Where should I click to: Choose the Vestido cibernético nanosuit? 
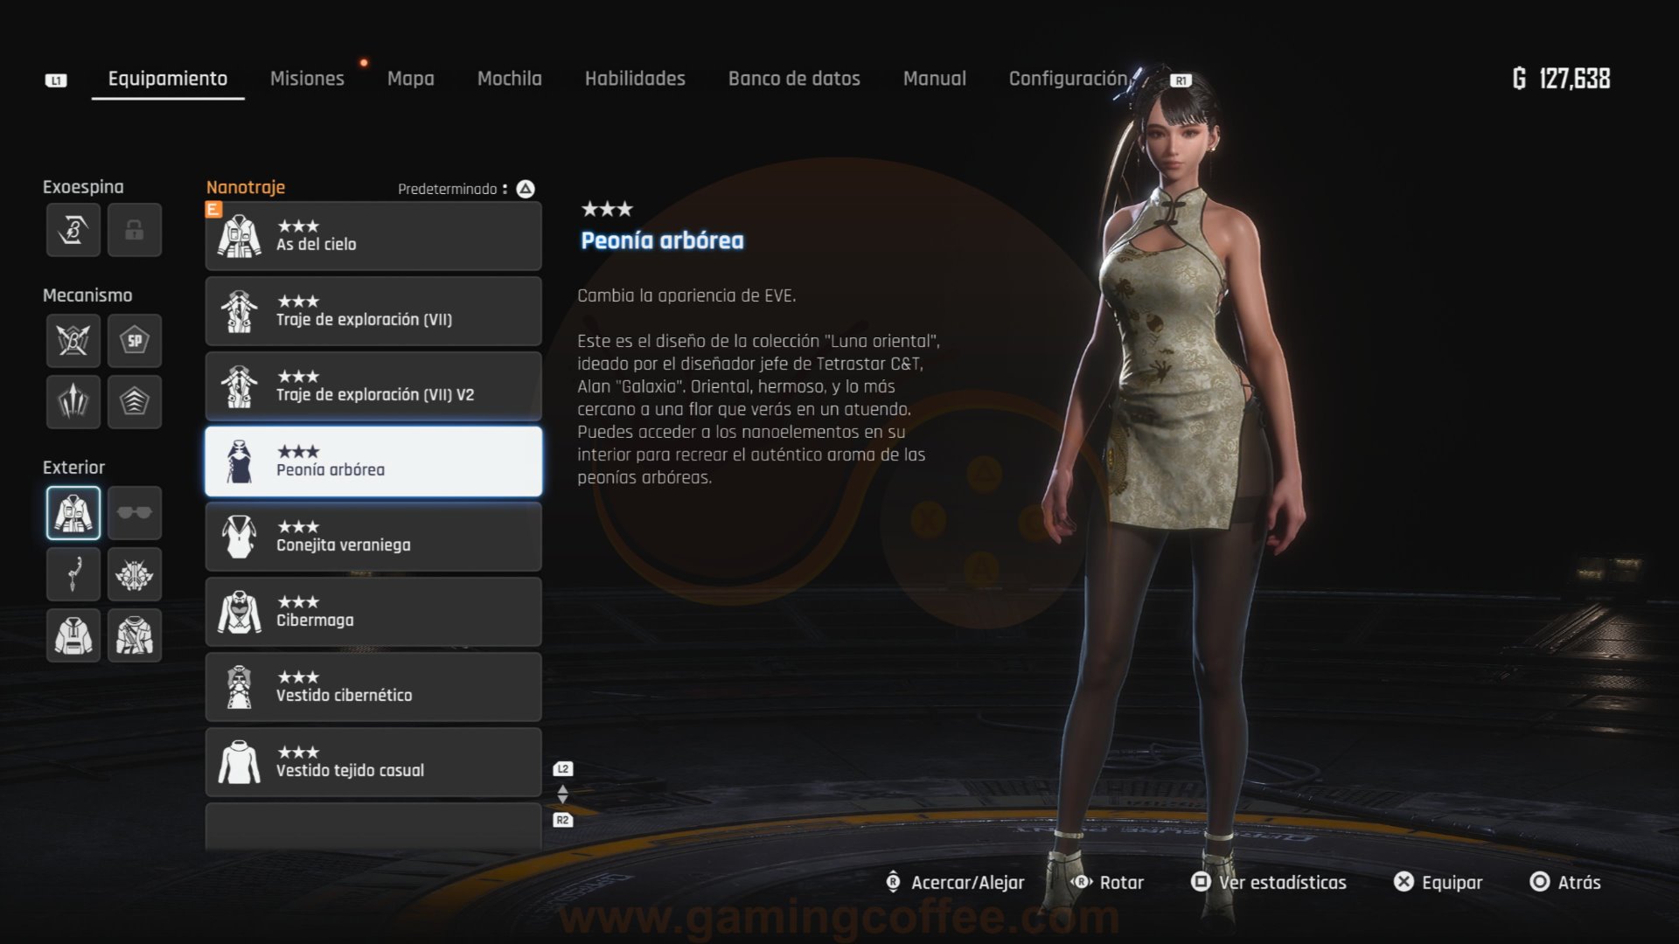tap(373, 687)
